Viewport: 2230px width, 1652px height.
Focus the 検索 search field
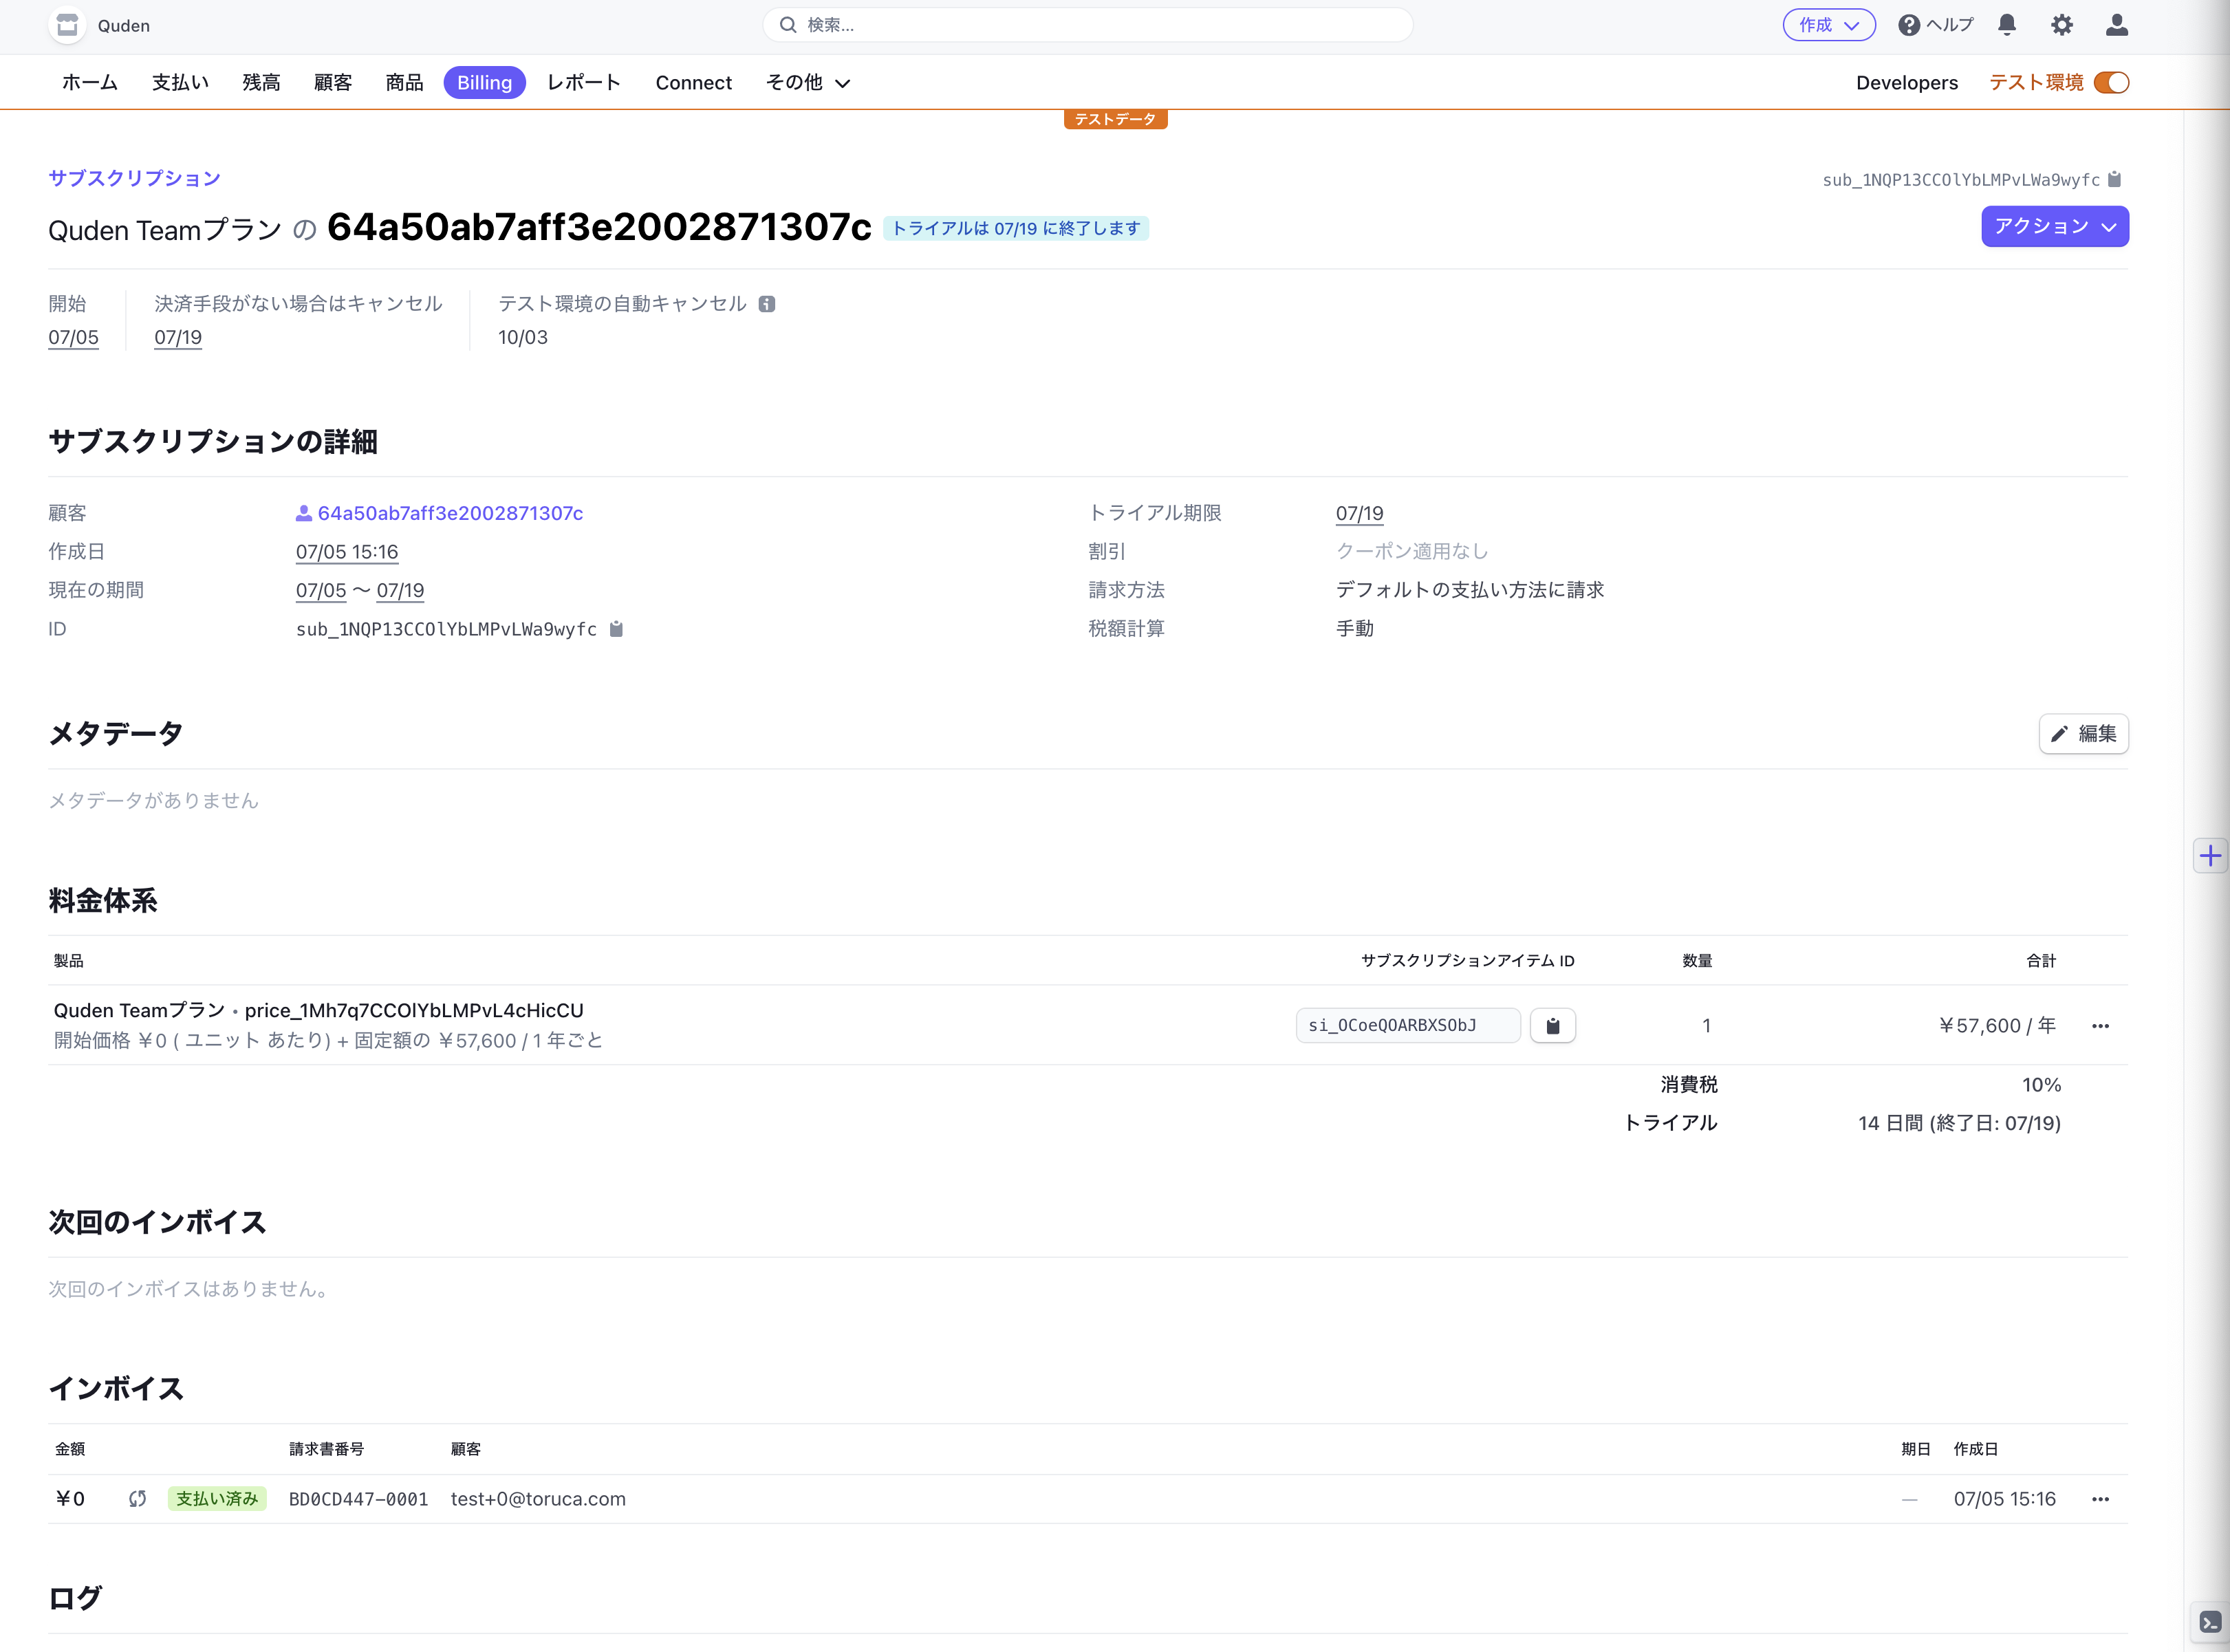(1087, 25)
